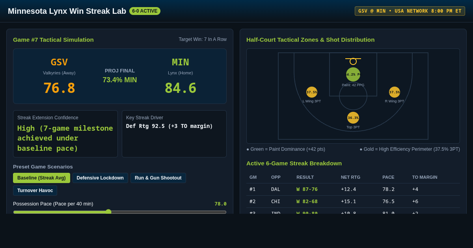Click the TO MARGIN column header
The width and height of the screenshot is (473, 248).
click(425, 177)
